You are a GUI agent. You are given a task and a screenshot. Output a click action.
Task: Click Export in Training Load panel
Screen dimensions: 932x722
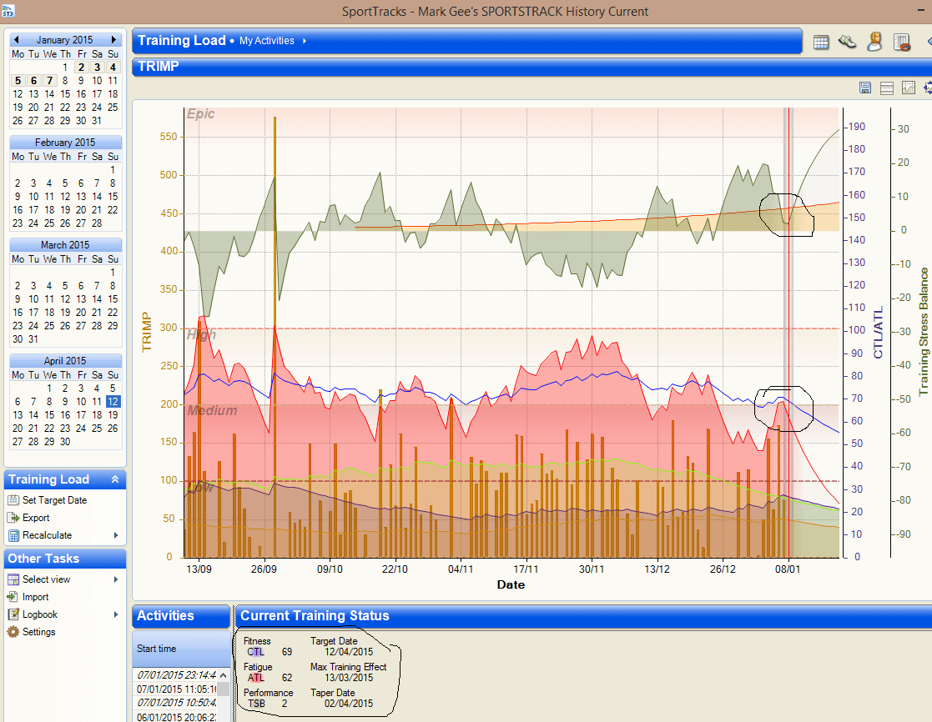(x=36, y=518)
